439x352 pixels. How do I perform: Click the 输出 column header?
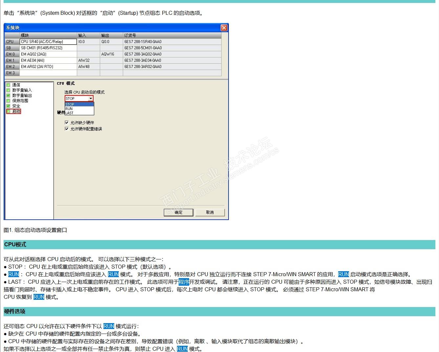112,35
